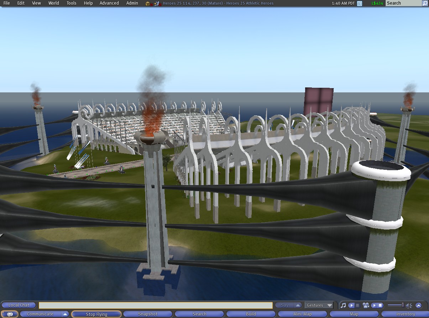The width and height of the screenshot is (429, 318).
Task: Click the movie camera media icon
Action: 366,305
